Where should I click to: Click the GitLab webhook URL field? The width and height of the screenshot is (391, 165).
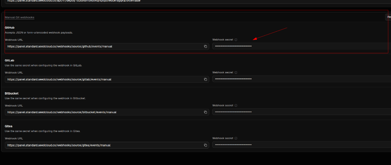(x=107, y=79)
